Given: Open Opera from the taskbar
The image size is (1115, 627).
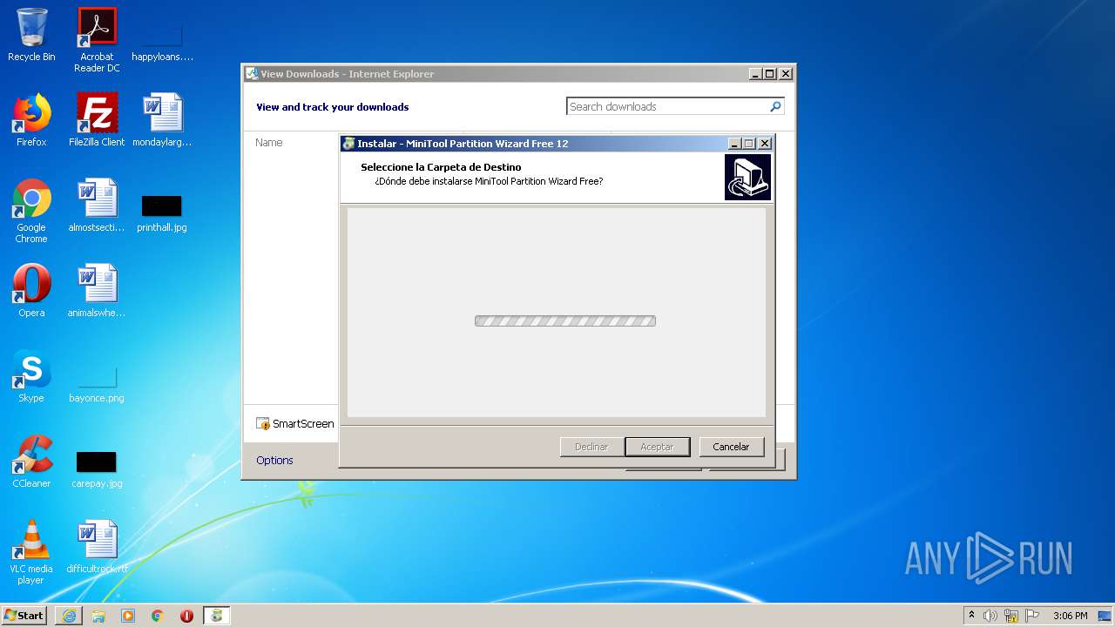Looking at the screenshot, I should pos(186,616).
